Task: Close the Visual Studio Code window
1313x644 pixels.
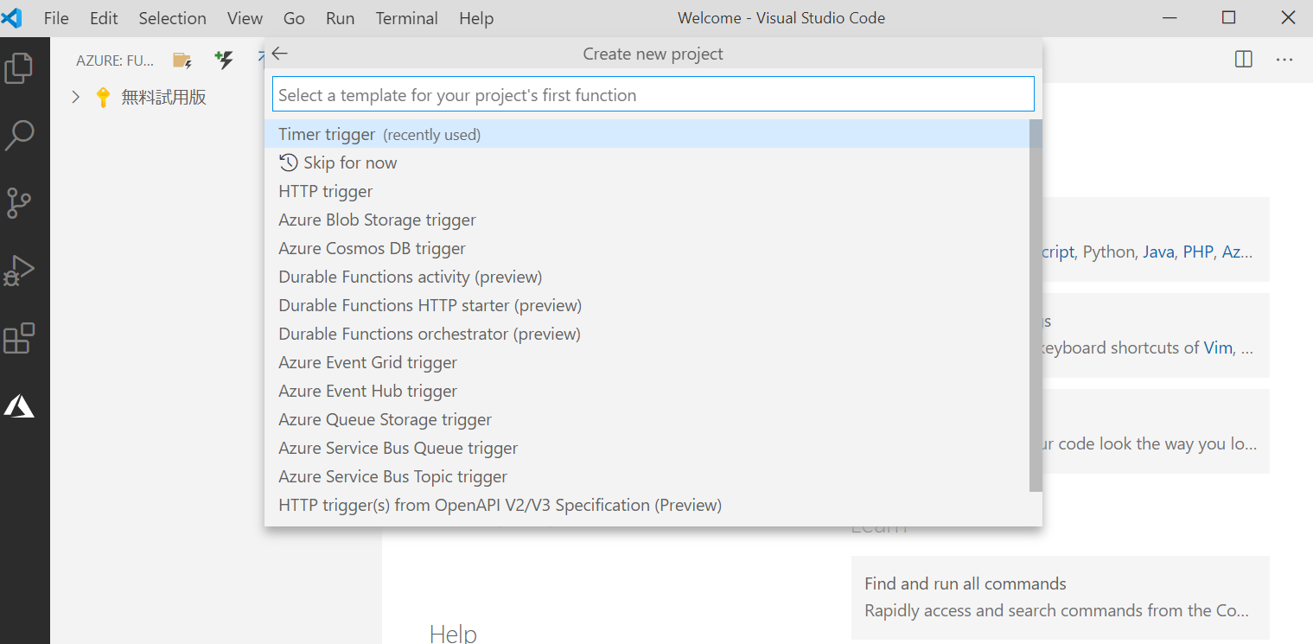Action: point(1287,18)
